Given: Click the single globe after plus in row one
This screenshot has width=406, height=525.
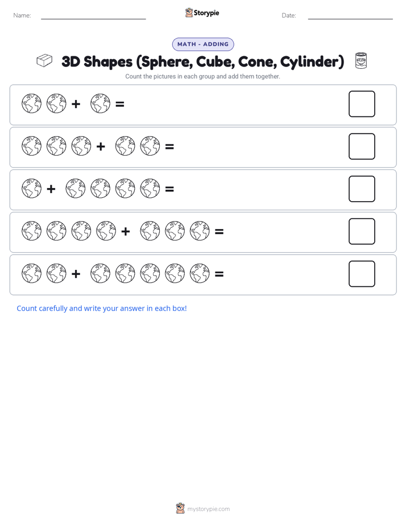Looking at the screenshot, I should [x=100, y=103].
